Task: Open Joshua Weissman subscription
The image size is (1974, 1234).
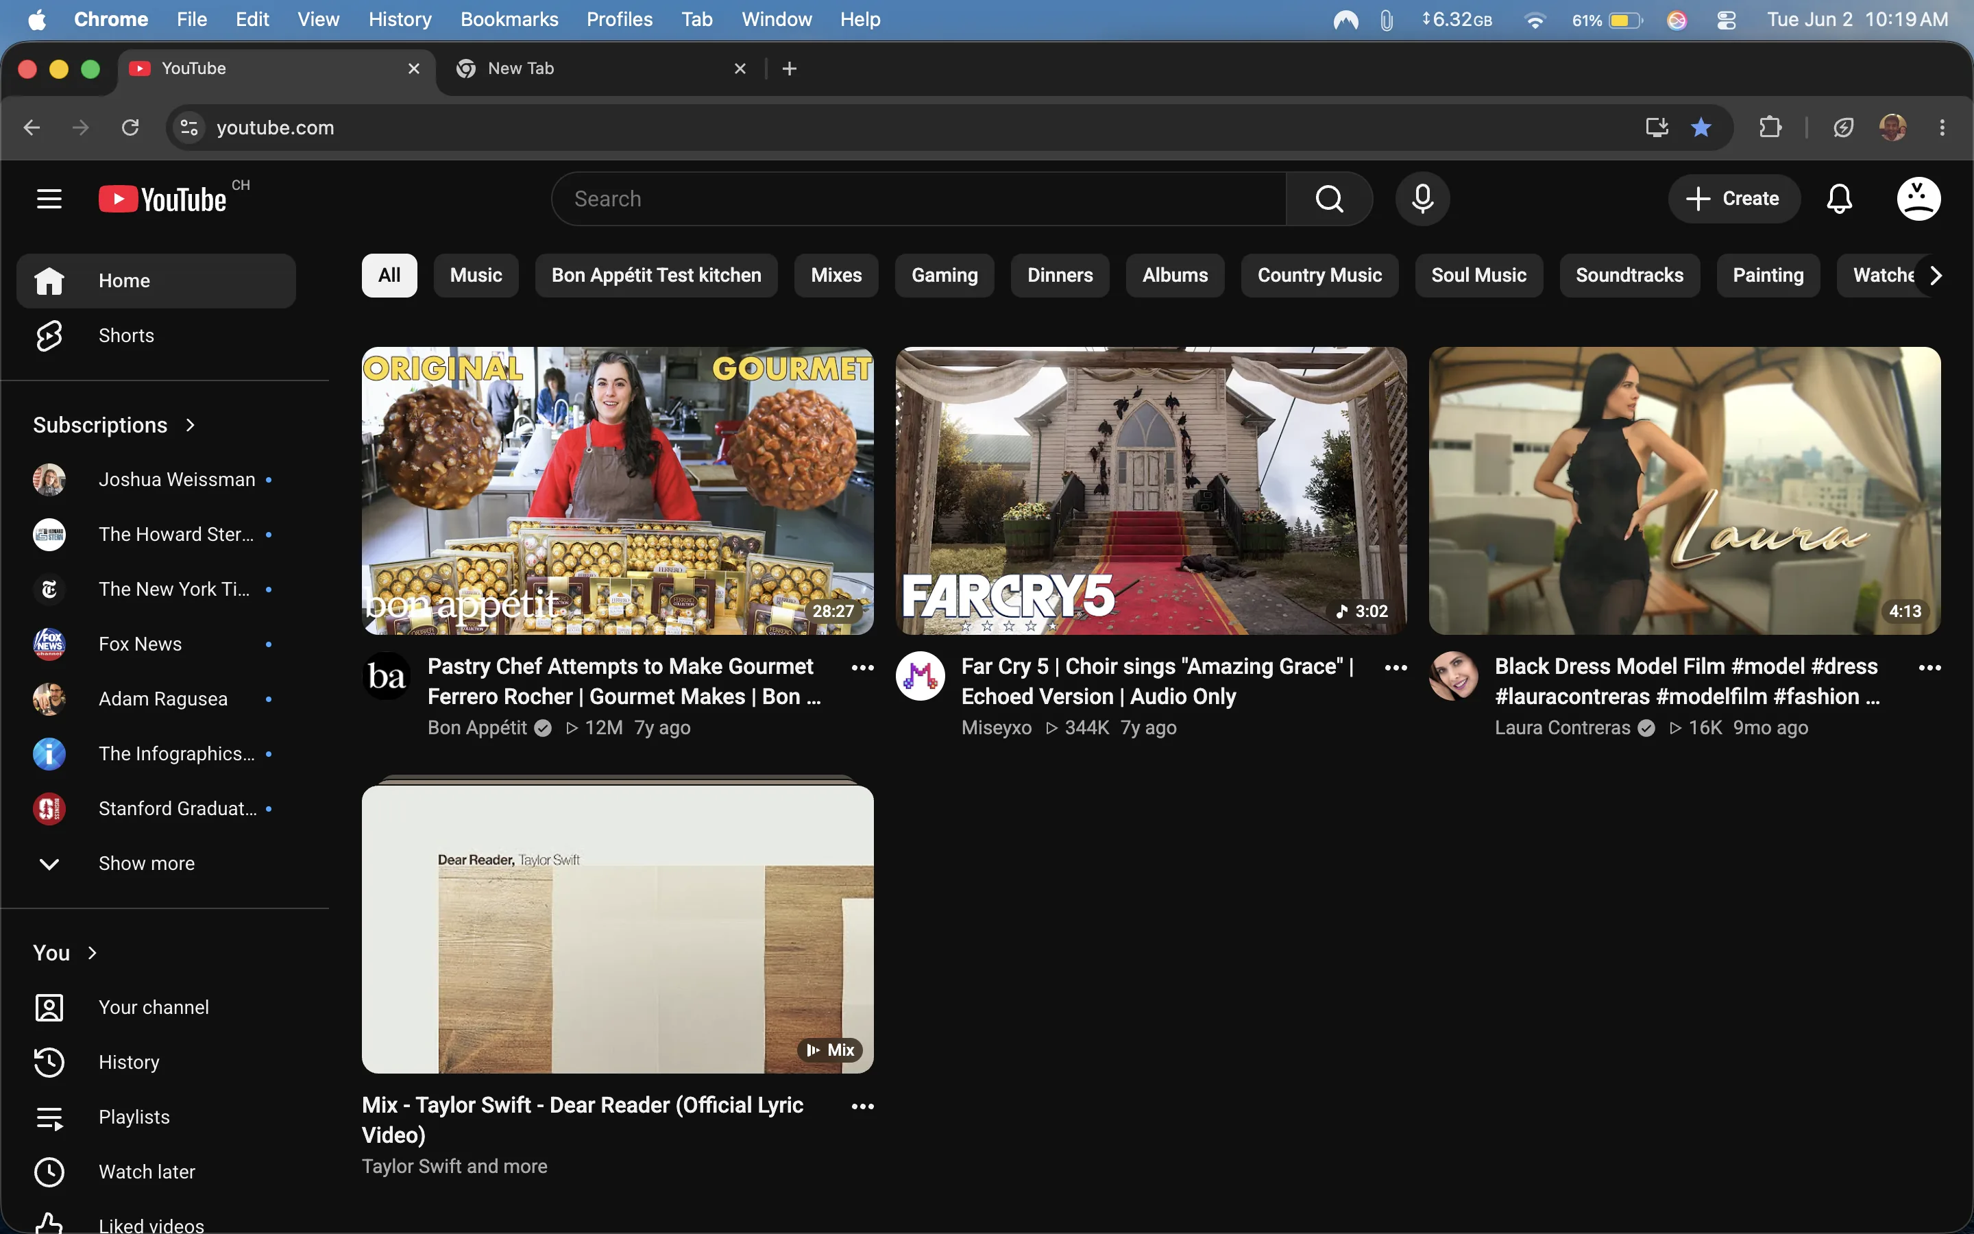Action: 156,480
